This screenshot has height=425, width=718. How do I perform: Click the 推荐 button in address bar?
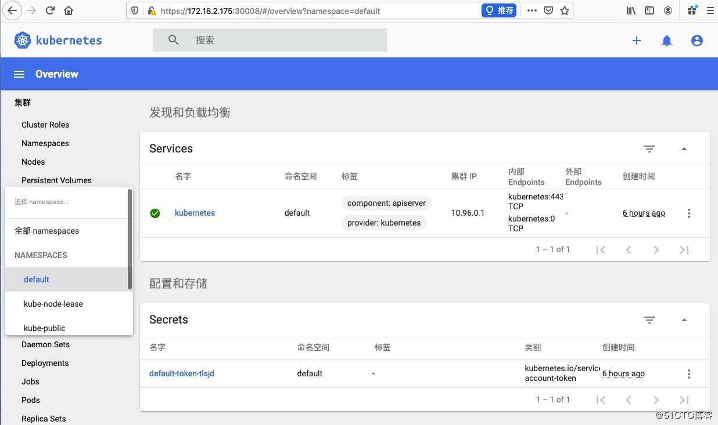pos(499,10)
